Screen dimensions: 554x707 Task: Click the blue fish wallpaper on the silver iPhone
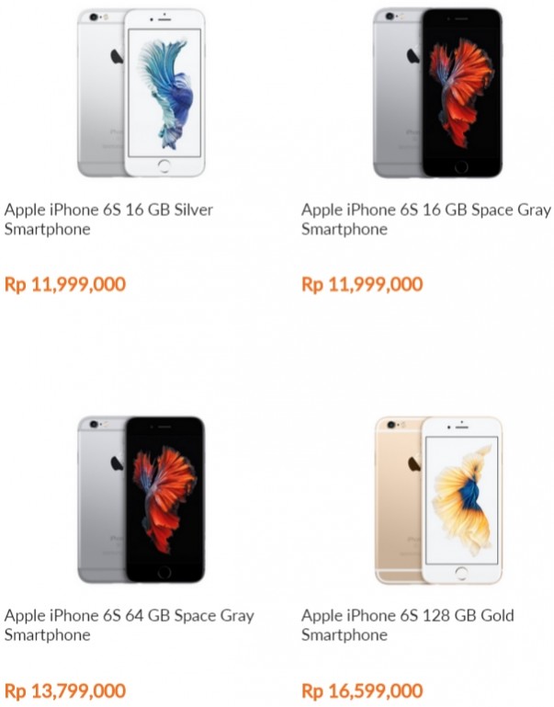165,94
